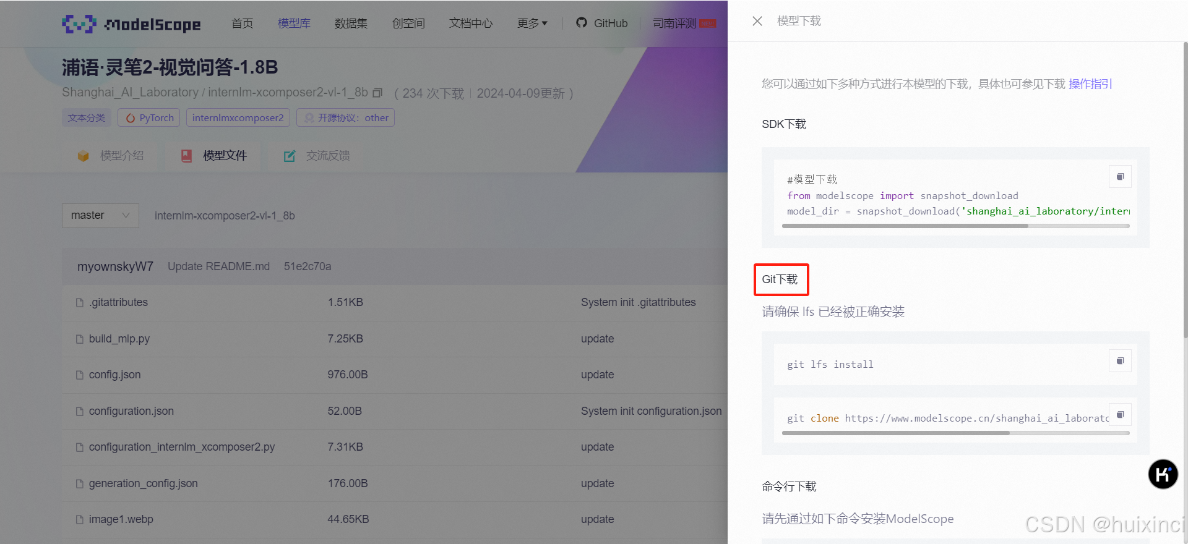Open the master branch dropdown
This screenshot has width=1188, height=544.
coord(100,215)
